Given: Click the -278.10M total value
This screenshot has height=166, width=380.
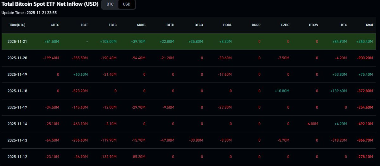Looking at the screenshot, I should pyautogui.click(x=365, y=157).
